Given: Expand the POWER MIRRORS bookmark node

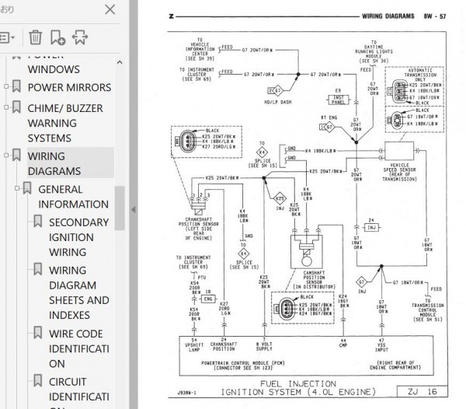Looking at the screenshot, I should pyautogui.click(x=6, y=86).
